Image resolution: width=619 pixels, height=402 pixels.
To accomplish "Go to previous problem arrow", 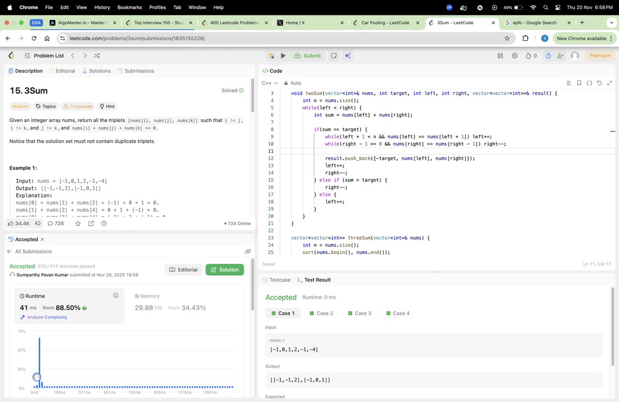I will [73, 56].
